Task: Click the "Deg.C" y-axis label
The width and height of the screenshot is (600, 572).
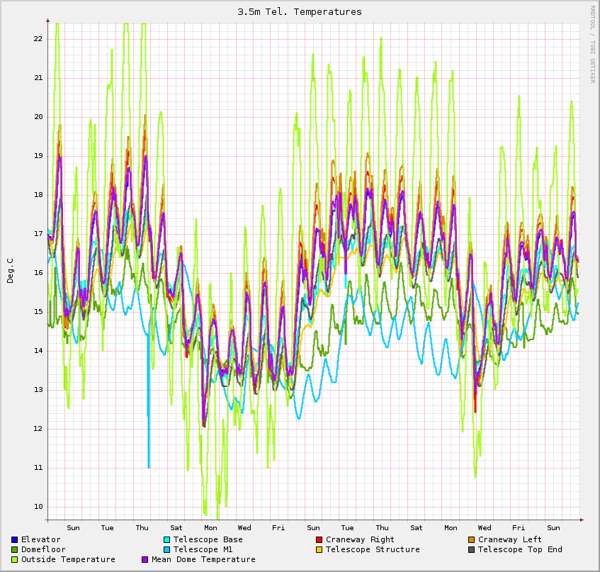Action: [x=11, y=271]
